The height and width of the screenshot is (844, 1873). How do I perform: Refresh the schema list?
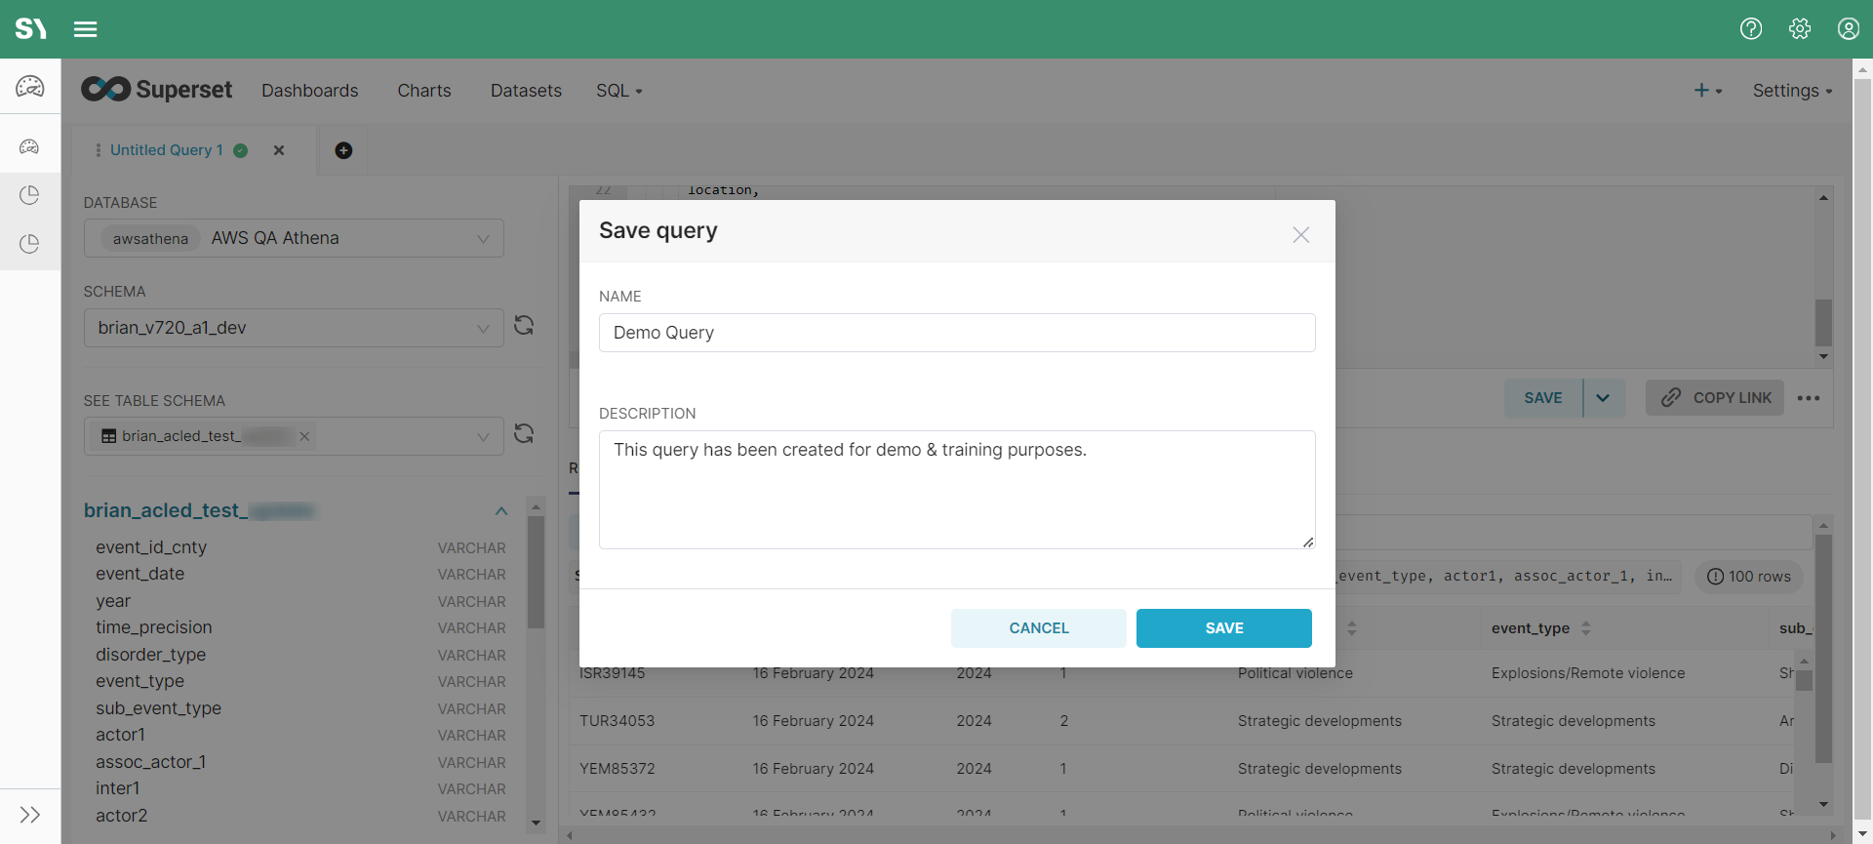(524, 326)
